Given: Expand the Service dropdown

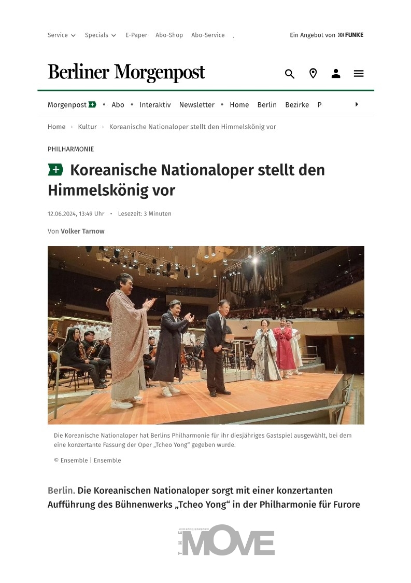Looking at the screenshot, I should 61,35.
